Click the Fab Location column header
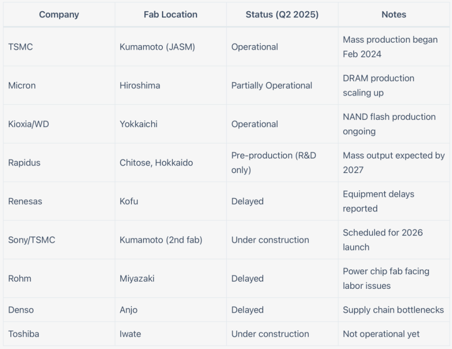 (170, 15)
